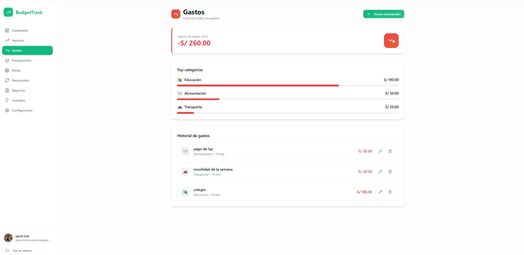Viewport: 524px width, 255px height.
Task: Open the Configuración gear icon
Action: tap(7, 110)
